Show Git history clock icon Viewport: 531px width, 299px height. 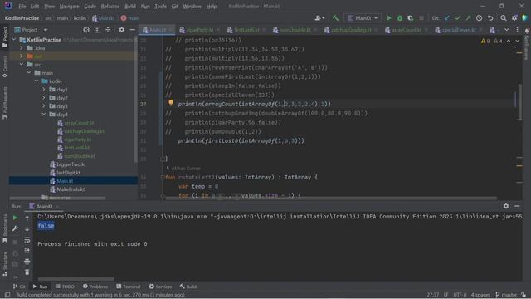pyautogui.click(x=480, y=18)
